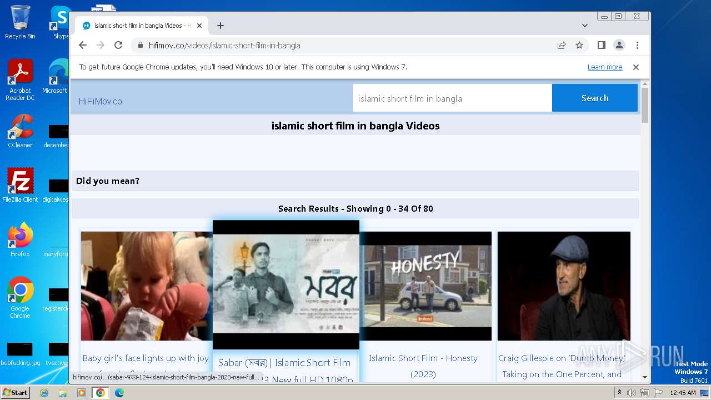Open Islamic Short Film - Honesty title
The width and height of the screenshot is (711, 400).
pyautogui.click(x=423, y=366)
